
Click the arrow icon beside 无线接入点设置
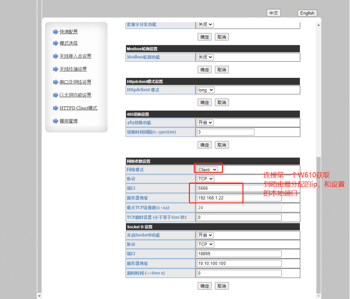[56, 56]
